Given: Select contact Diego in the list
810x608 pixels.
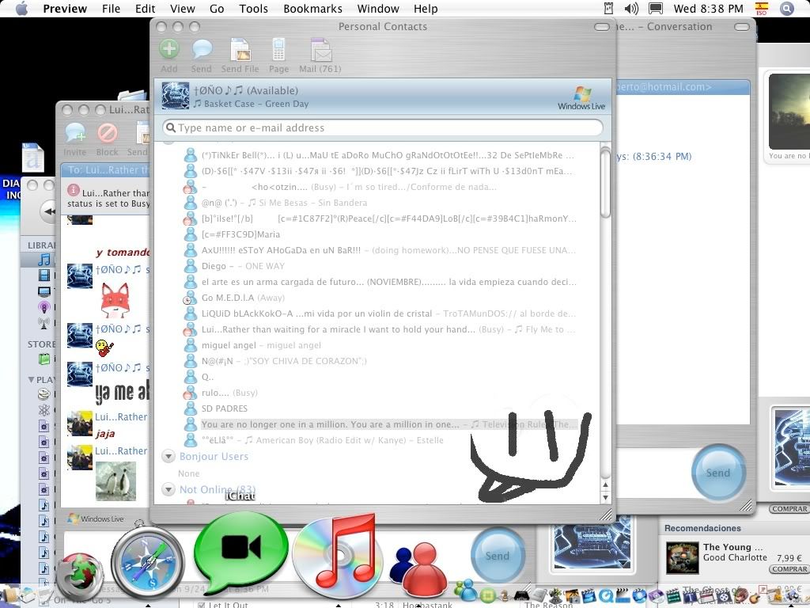Looking at the screenshot, I should (381, 266).
